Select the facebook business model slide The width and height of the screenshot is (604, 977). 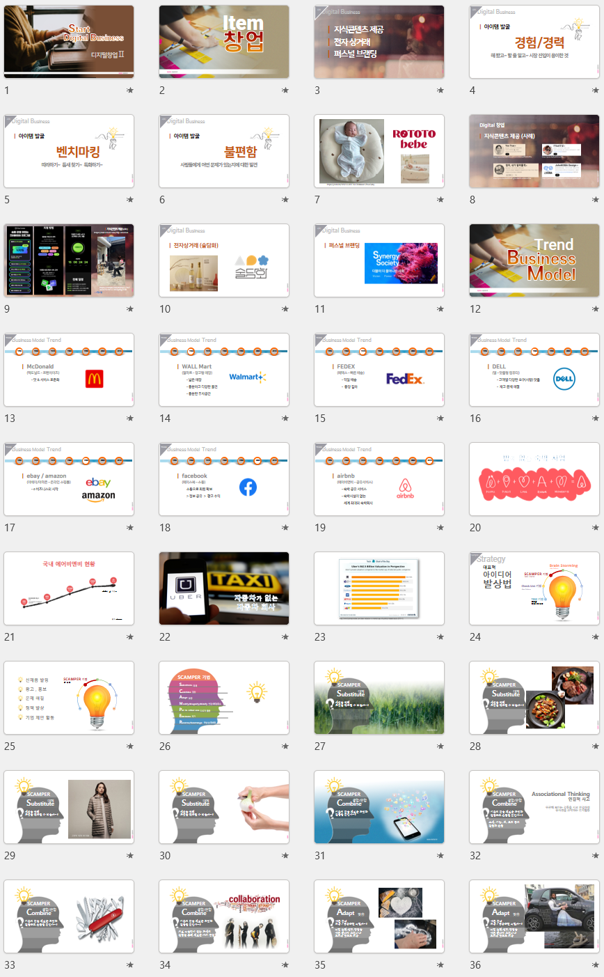point(224,479)
